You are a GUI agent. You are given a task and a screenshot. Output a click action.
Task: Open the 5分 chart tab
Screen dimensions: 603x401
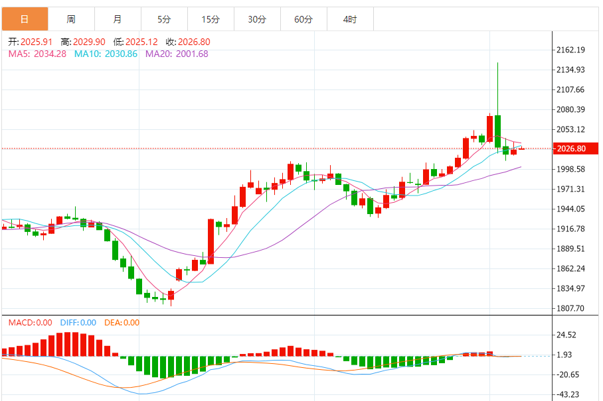point(165,19)
